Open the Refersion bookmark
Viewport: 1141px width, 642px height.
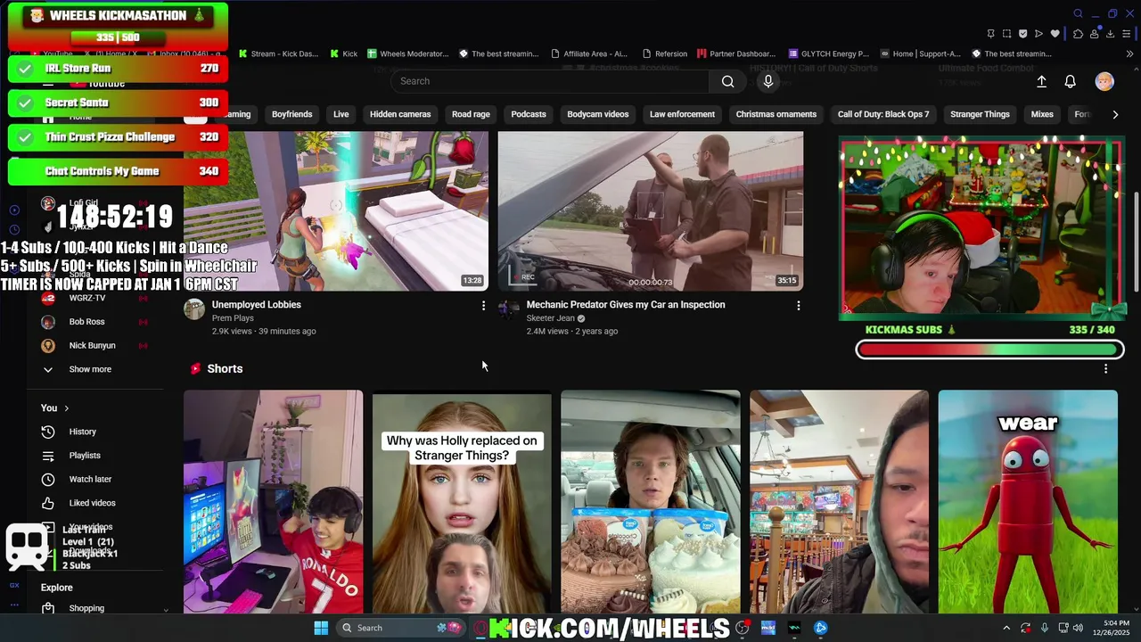(664, 53)
